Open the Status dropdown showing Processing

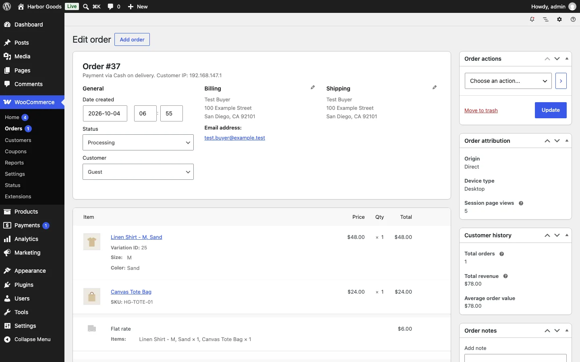click(x=138, y=142)
